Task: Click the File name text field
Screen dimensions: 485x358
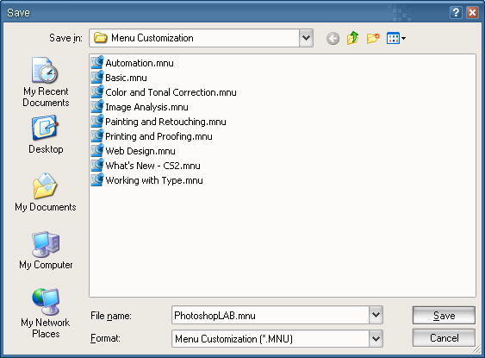Action: [x=270, y=315]
